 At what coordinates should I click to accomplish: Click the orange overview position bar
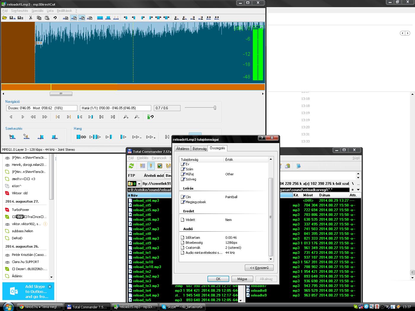pyautogui.click(x=133, y=87)
